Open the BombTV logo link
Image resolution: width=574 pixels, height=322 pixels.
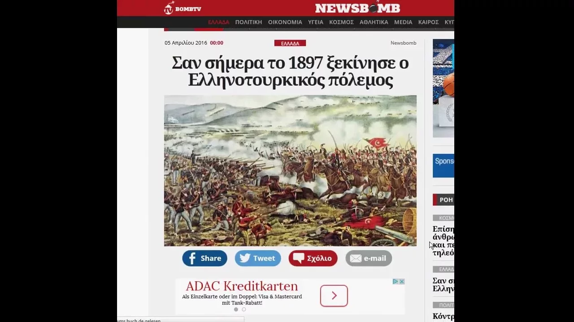click(183, 8)
